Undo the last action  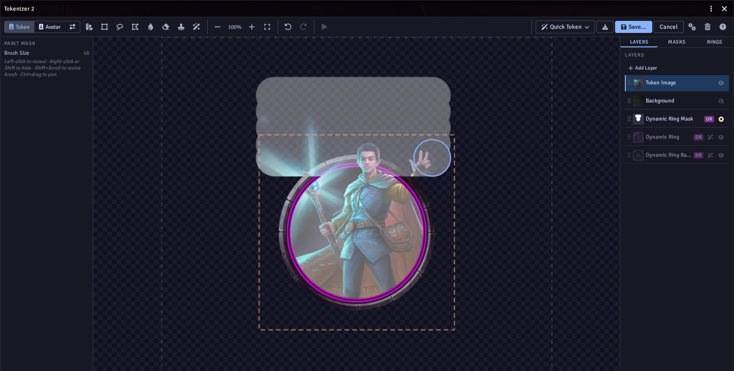point(288,27)
